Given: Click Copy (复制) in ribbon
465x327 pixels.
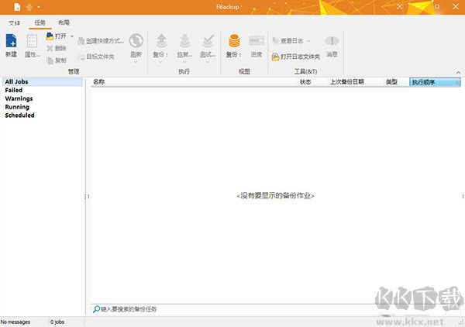Looking at the screenshot, I should click(x=57, y=60).
